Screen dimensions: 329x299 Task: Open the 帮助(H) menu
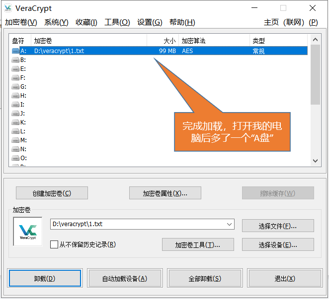click(182, 22)
